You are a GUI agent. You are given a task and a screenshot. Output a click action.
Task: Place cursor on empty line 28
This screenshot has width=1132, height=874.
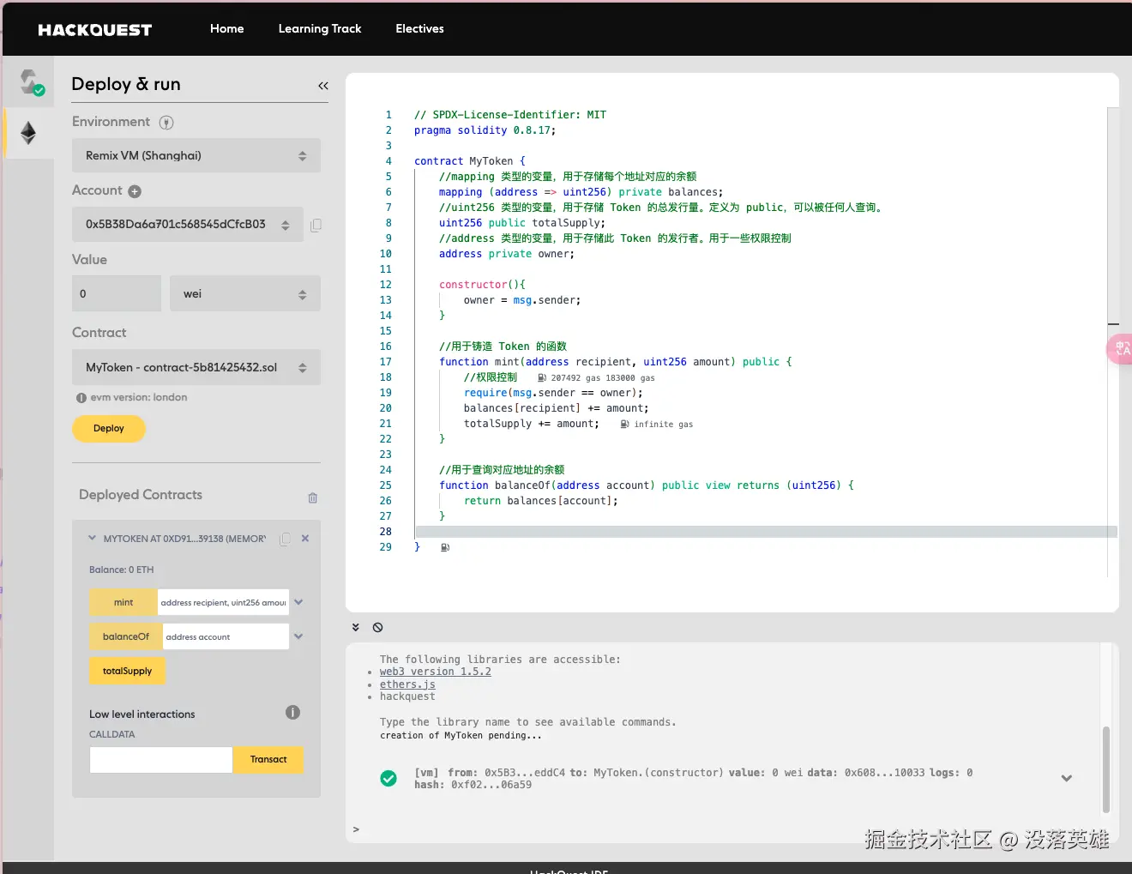pos(766,532)
